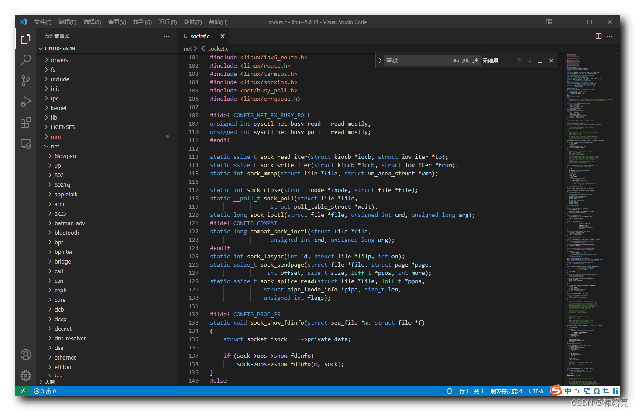Close the find widget
The image size is (635, 411).
coord(551,61)
